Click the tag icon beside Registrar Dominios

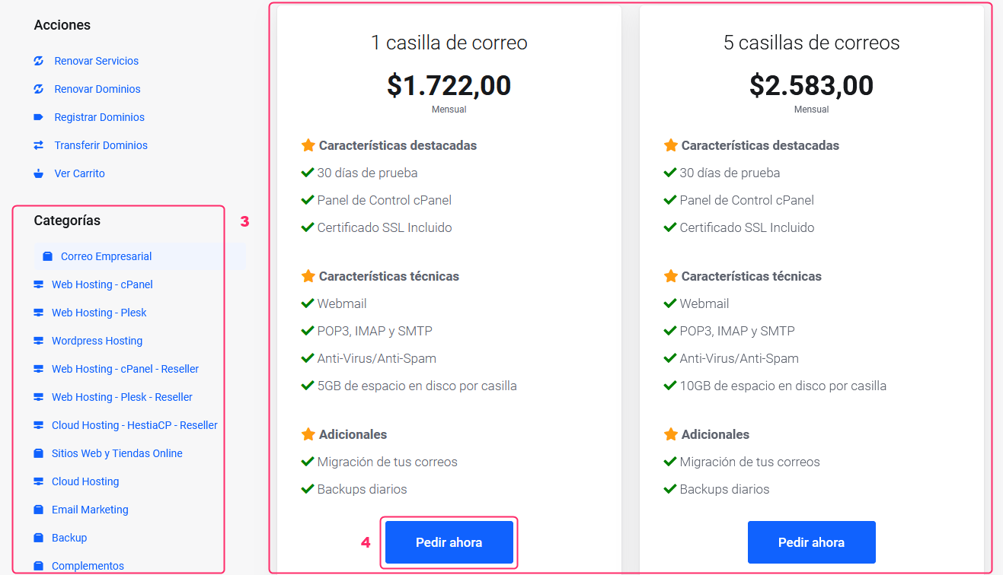39,117
